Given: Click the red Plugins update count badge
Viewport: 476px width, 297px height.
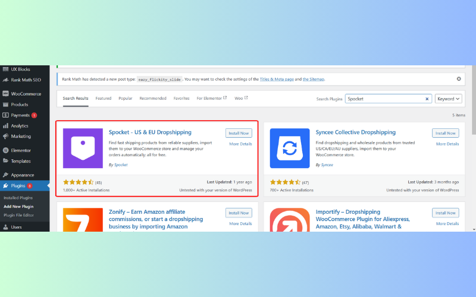Looking at the screenshot, I should point(29,186).
